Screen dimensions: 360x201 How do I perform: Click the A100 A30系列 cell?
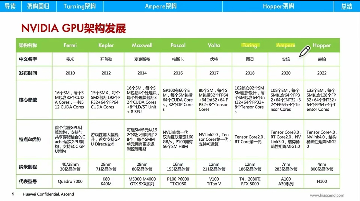(x=286, y=182)
